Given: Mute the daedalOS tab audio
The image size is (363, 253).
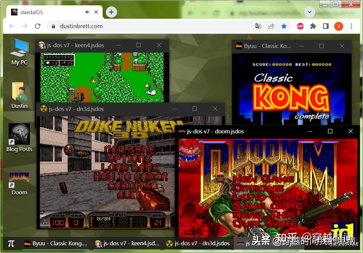Looking at the screenshot, I should pyautogui.click(x=87, y=12).
